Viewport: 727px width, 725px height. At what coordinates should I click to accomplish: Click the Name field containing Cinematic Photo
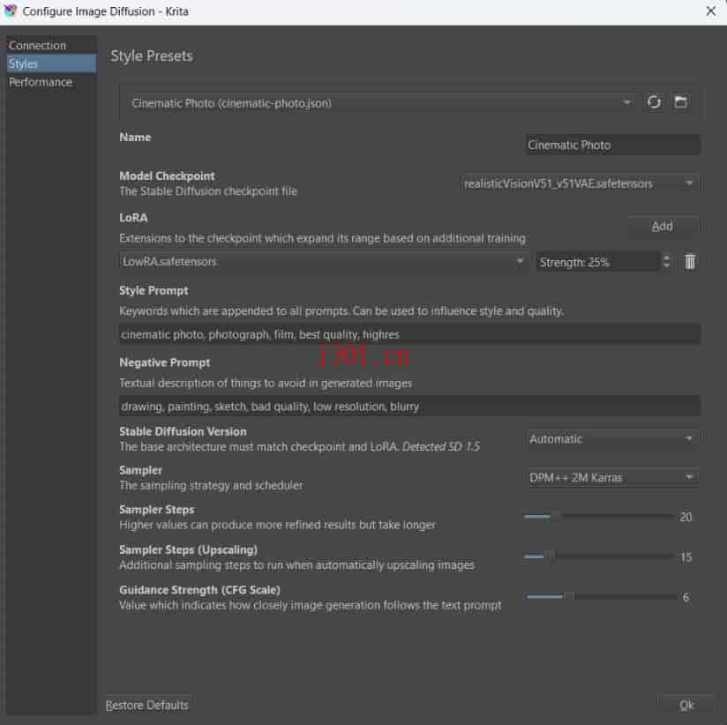point(612,146)
